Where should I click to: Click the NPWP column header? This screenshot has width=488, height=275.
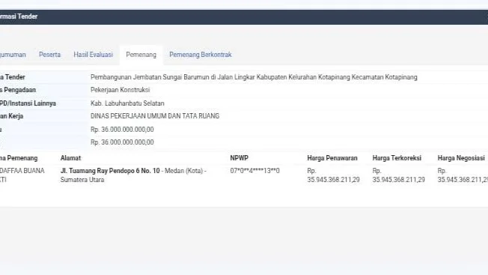(239, 158)
